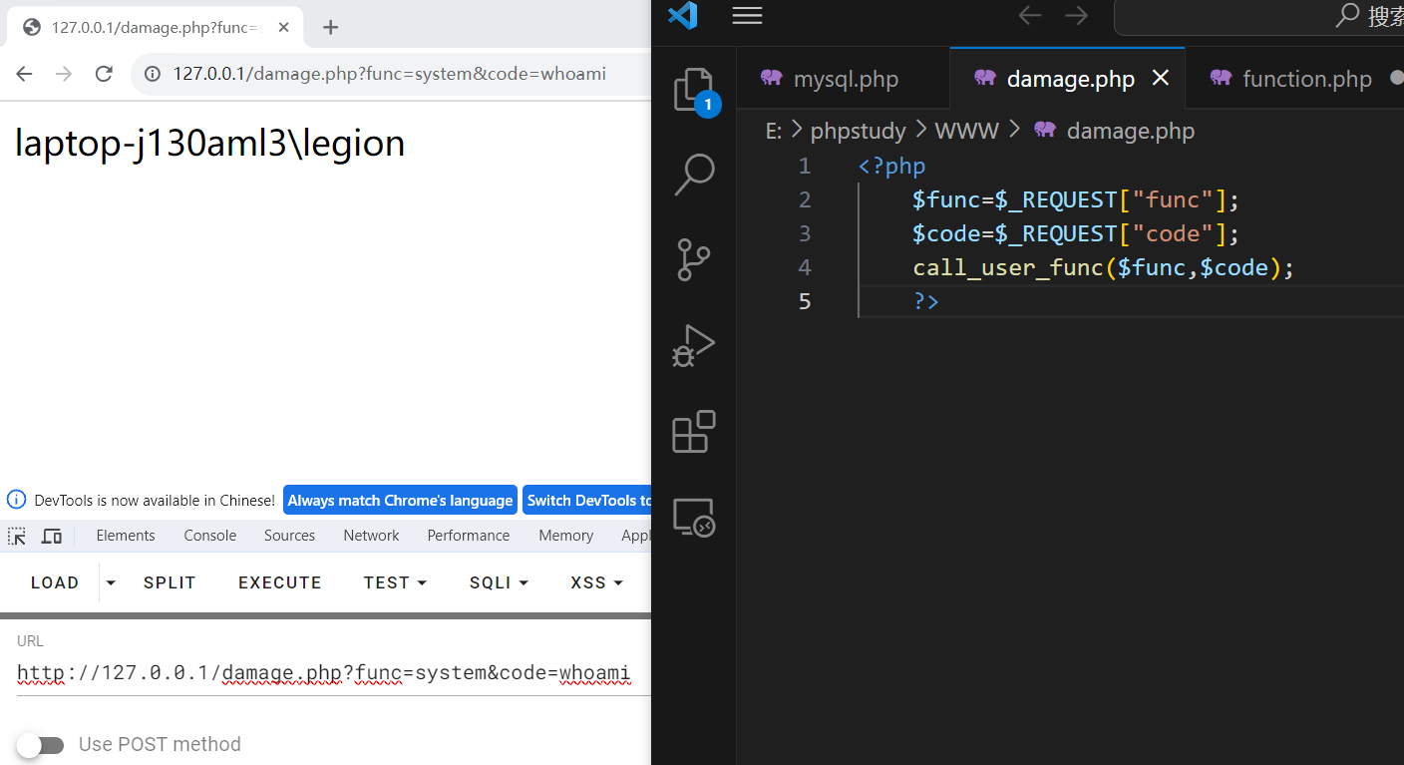Open the Search view in VS Code
The image size is (1404, 765).
pyautogui.click(x=694, y=175)
